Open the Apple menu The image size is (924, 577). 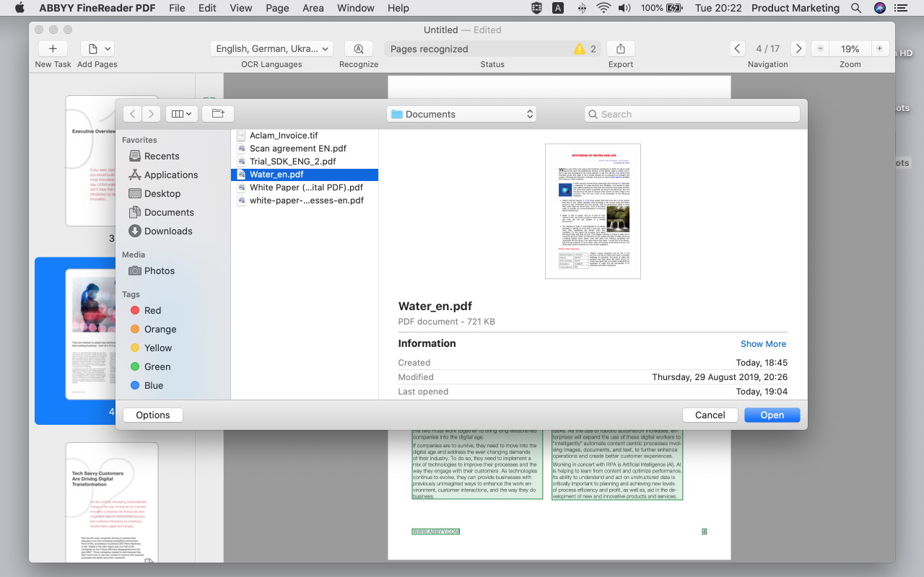(19, 8)
